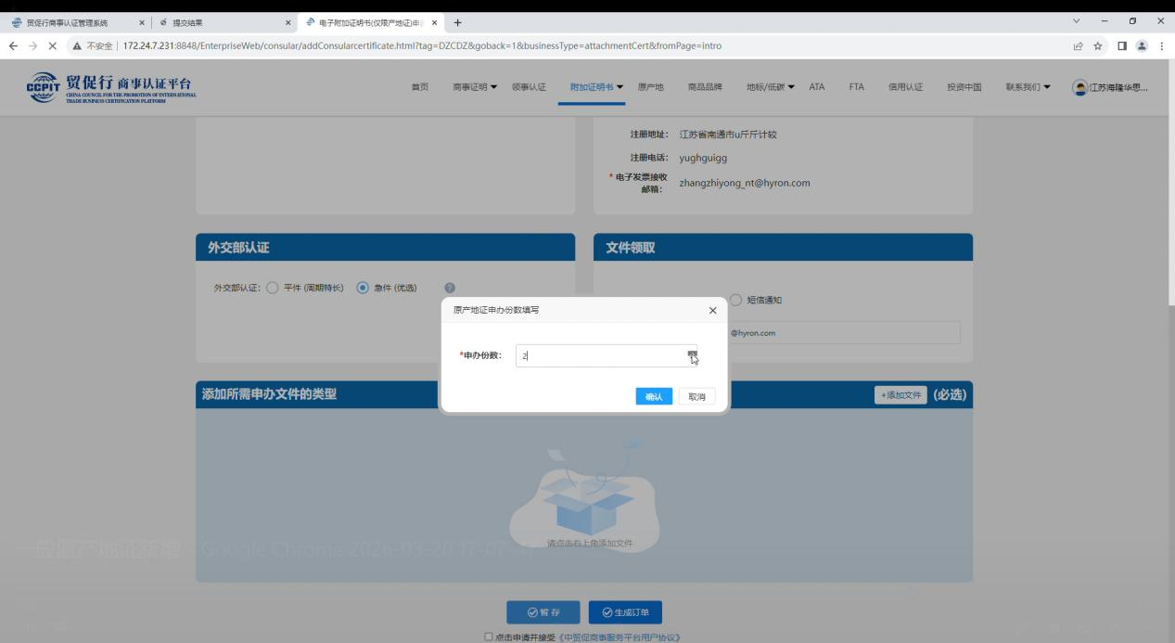Select 平件 (周期特长) radio option

(x=273, y=288)
